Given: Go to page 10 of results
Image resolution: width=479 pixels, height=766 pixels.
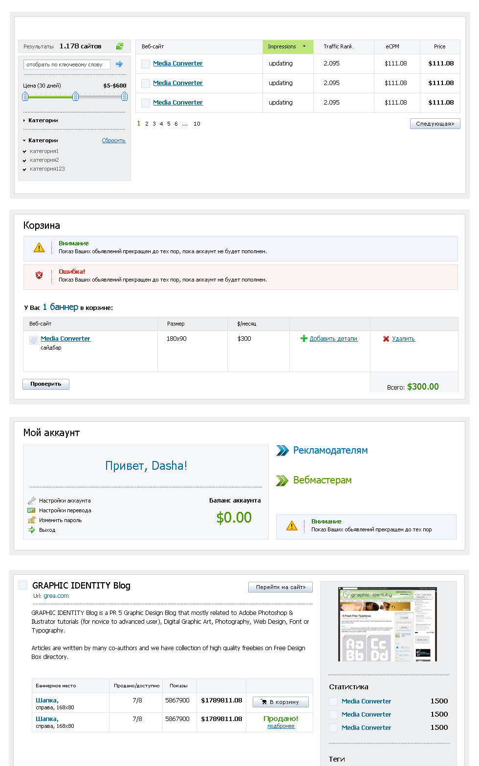Looking at the screenshot, I should tap(197, 124).
